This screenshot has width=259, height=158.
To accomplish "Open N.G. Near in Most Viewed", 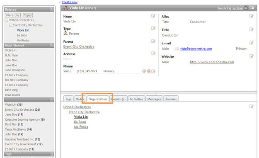I will click(12, 56).
